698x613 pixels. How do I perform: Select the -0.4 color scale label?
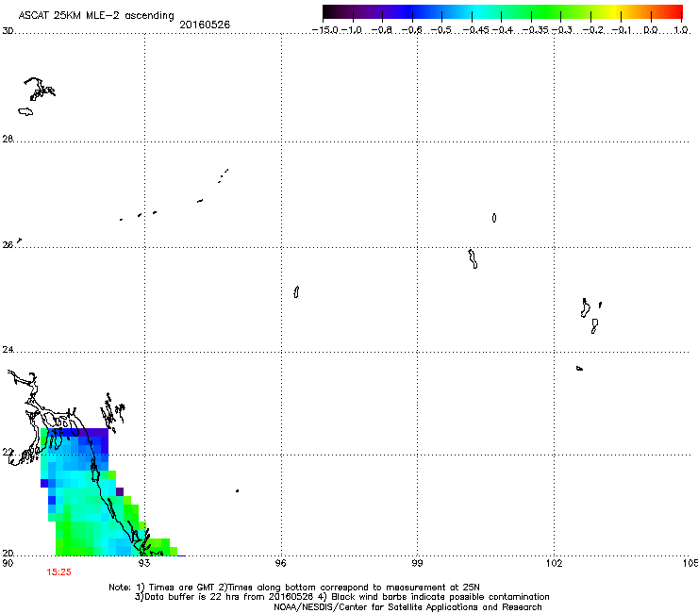click(503, 30)
